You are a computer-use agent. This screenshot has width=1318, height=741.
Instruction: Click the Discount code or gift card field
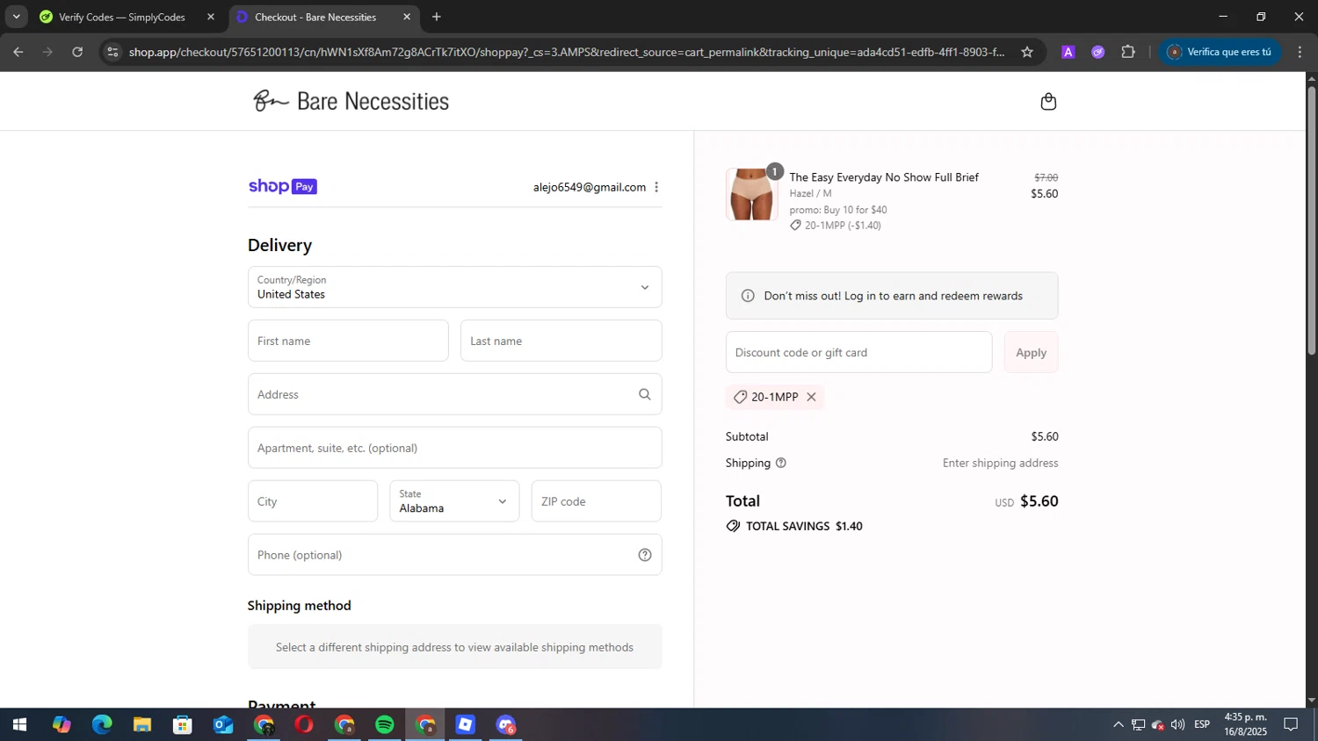(859, 352)
